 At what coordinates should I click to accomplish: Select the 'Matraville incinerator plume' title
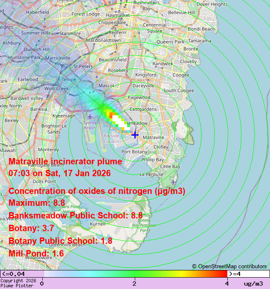[65, 161]
